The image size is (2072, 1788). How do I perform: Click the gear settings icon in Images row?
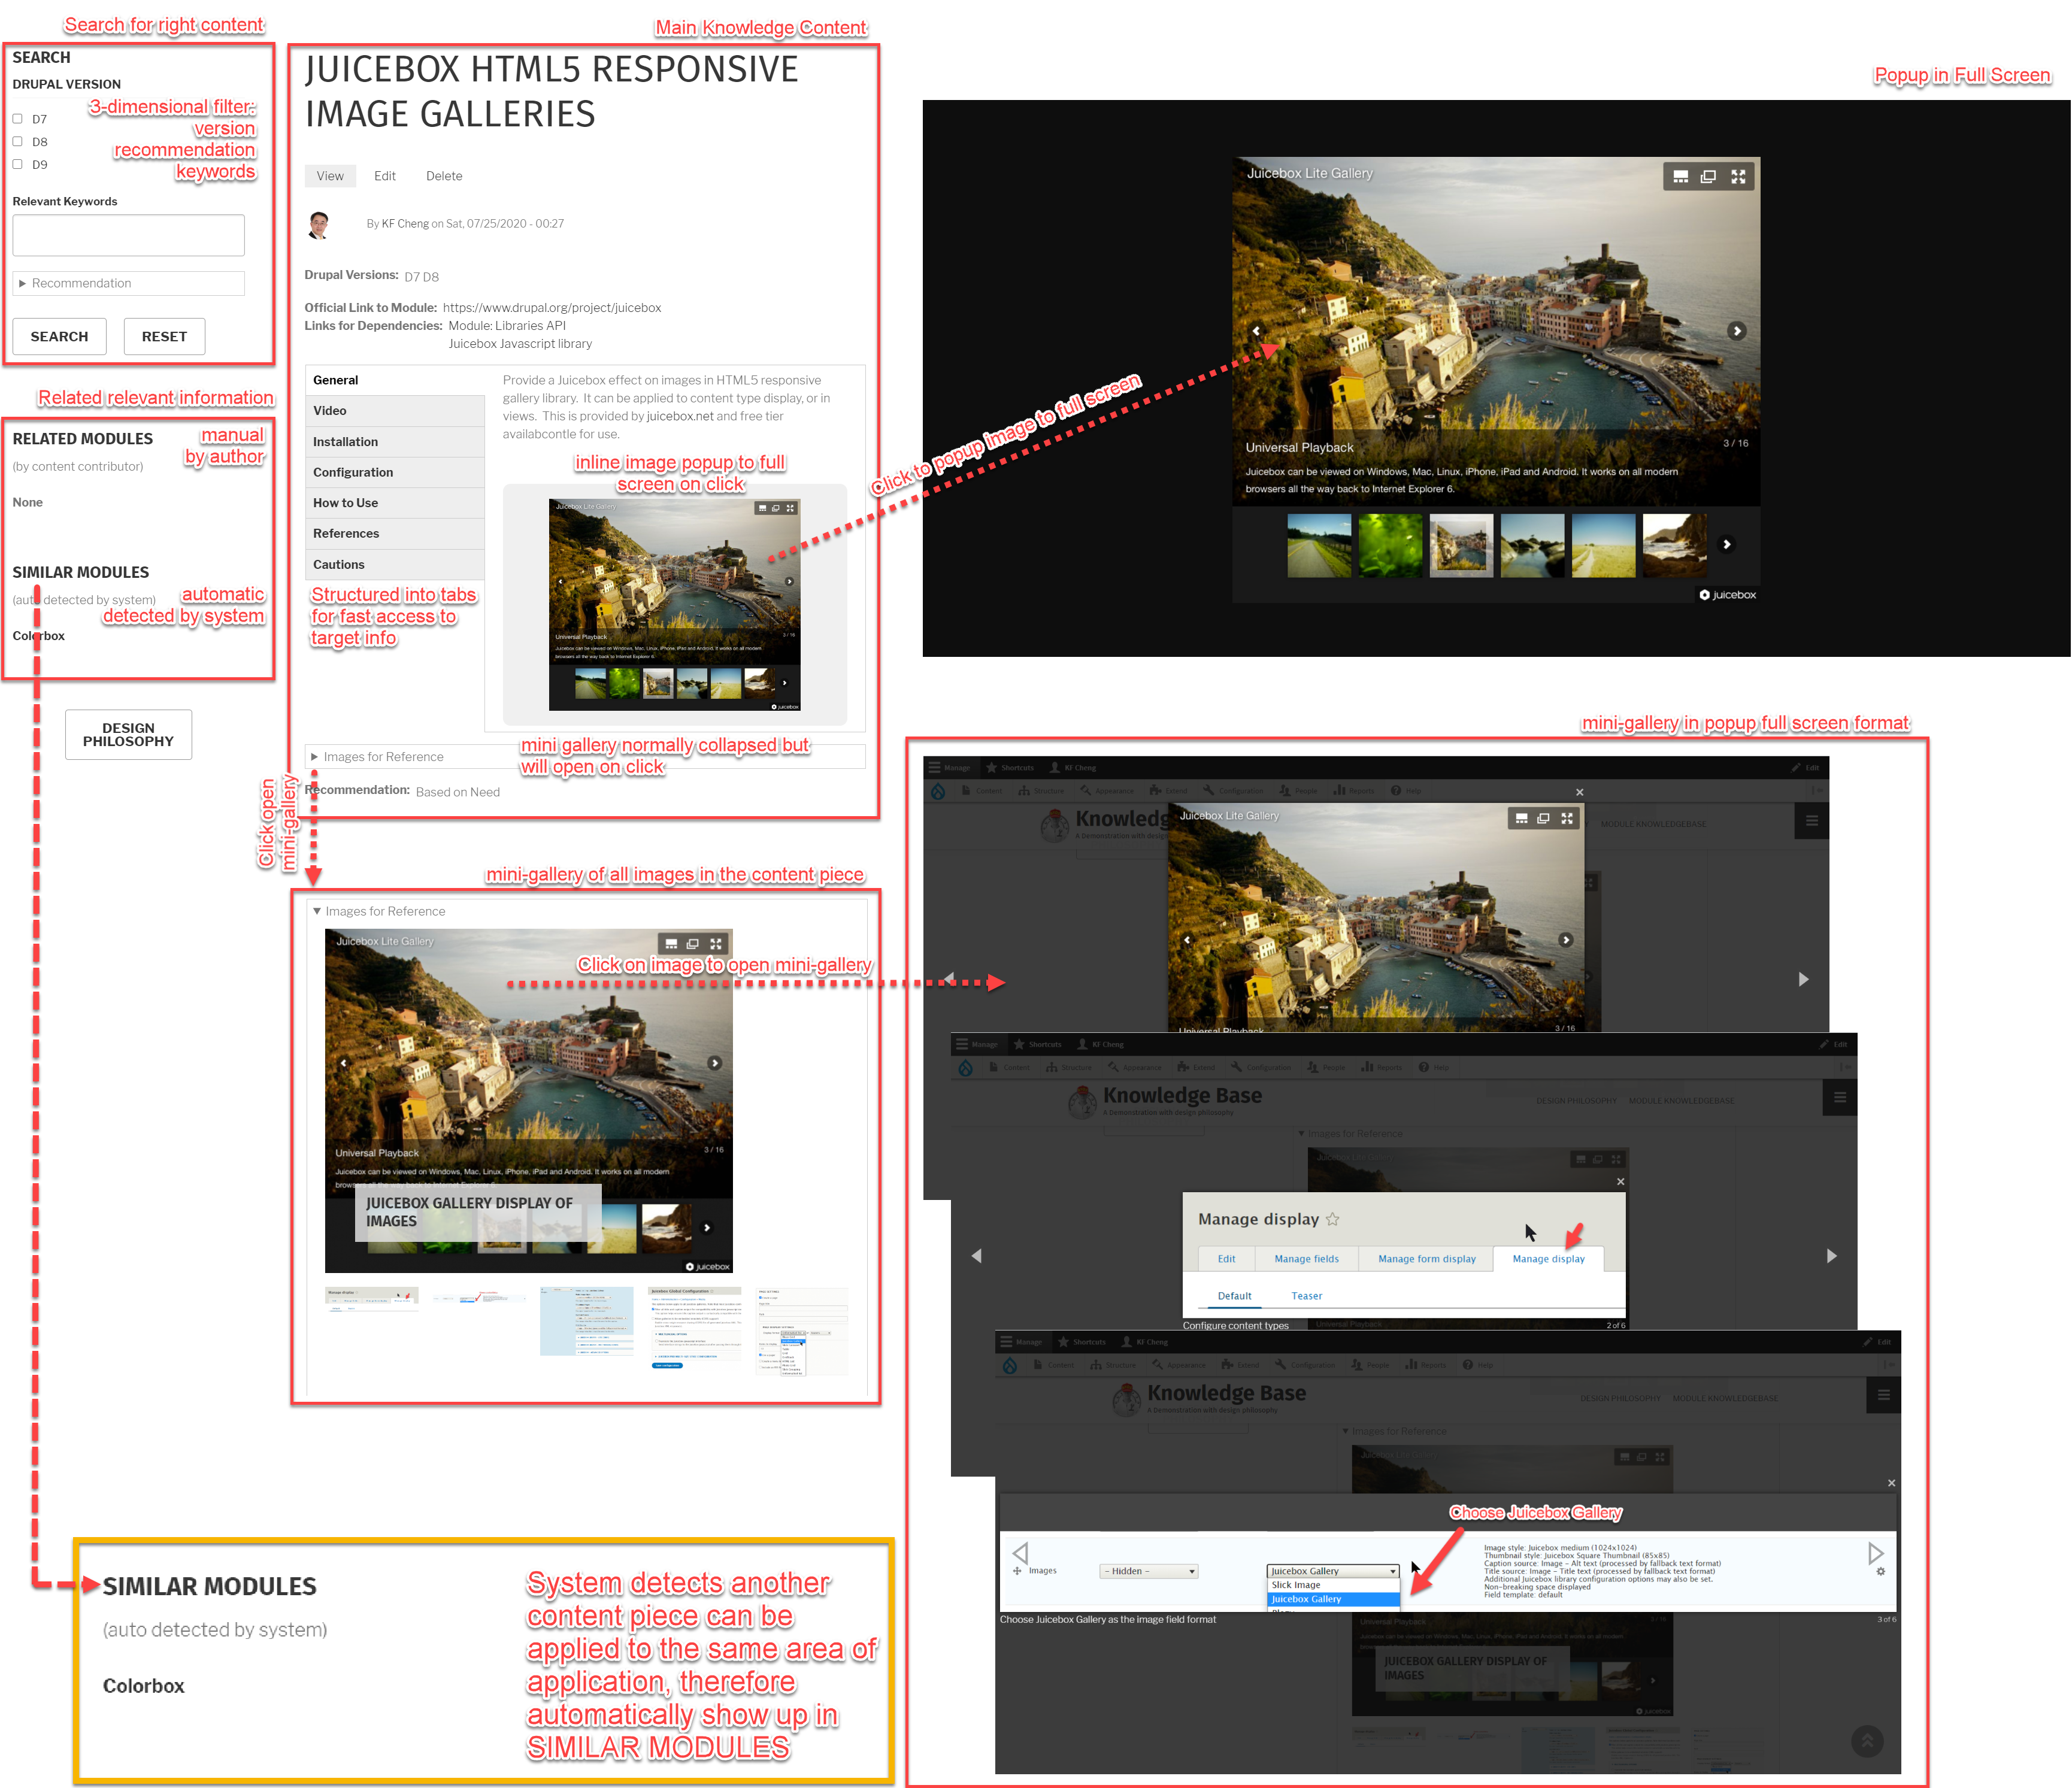(1881, 1572)
